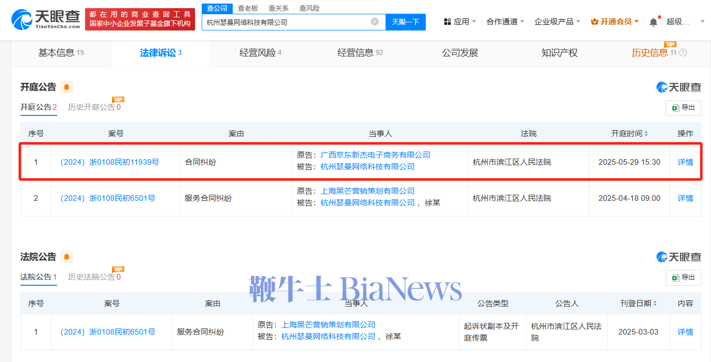Viewport: 711px width, 362px height.
Task: Export 法院公告 table with 导出 button
Action: click(x=683, y=278)
